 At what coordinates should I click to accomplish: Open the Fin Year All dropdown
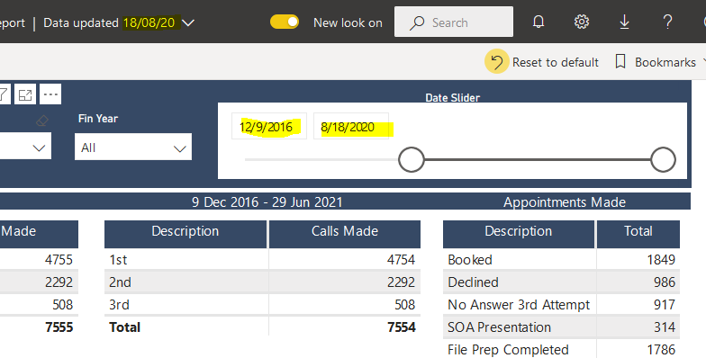[133, 148]
